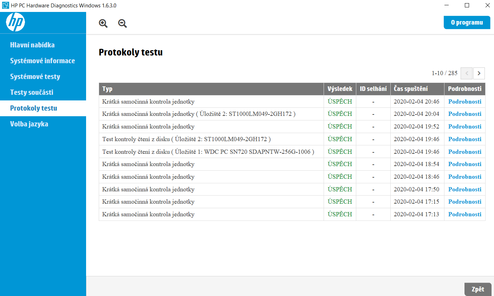Image resolution: width=494 pixels, height=296 pixels.
Task: Open Volba jazyka language settings
Action: [29, 124]
